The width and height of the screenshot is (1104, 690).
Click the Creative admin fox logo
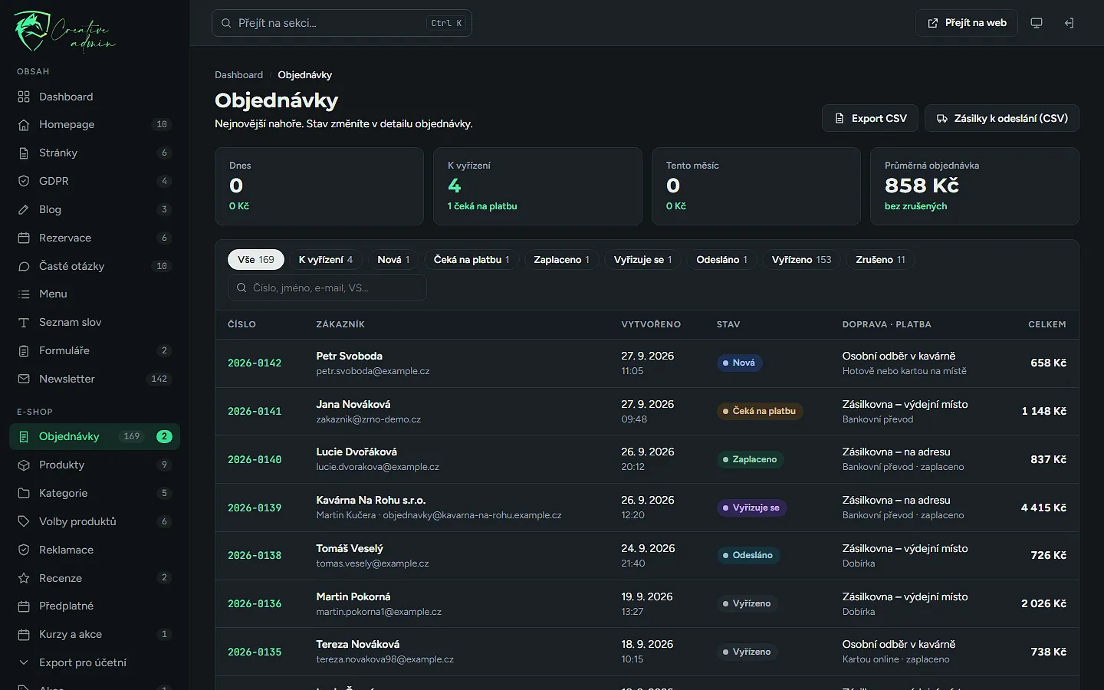pyautogui.click(x=32, y=31)
